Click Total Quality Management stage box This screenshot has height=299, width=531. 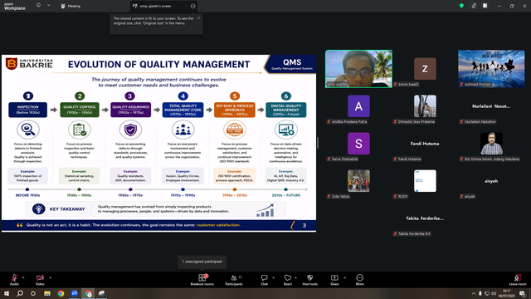click(183, 110)
